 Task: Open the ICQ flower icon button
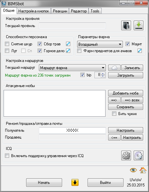tap(126, 155)
